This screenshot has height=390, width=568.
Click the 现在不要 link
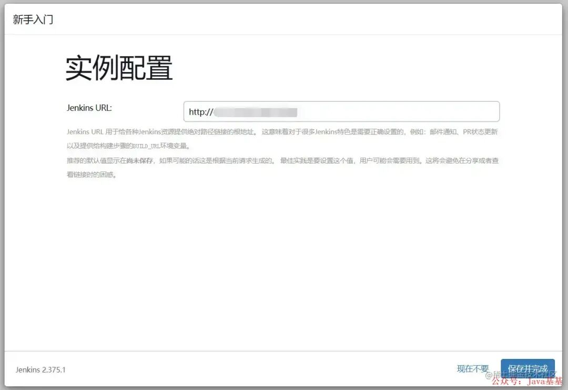click(x=473, y=369)
